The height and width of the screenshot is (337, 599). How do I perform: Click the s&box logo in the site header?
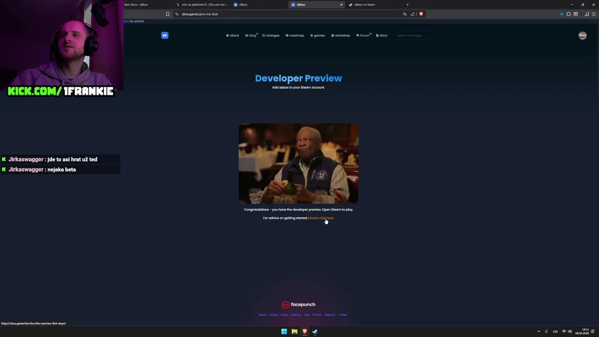click(x=165, y=35)
